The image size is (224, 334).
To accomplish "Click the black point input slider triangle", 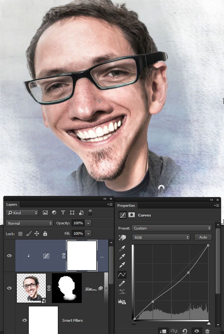I will [134, 323].
